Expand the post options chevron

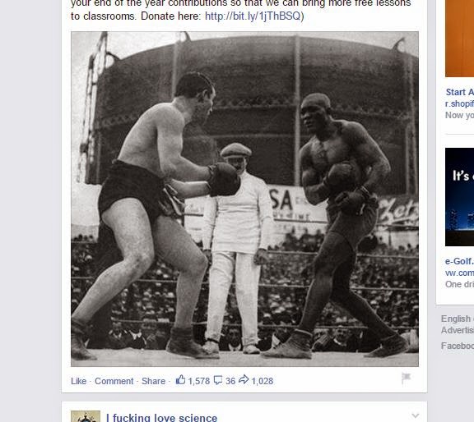(416, 415)
